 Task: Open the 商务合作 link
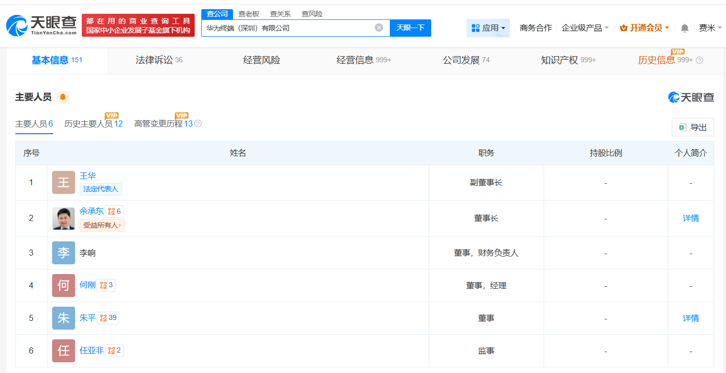535,28
